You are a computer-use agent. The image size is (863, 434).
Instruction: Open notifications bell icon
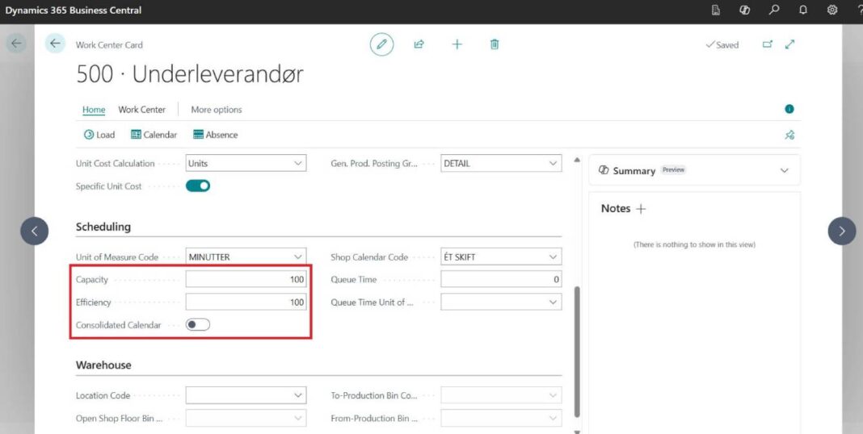click(803, 10)
